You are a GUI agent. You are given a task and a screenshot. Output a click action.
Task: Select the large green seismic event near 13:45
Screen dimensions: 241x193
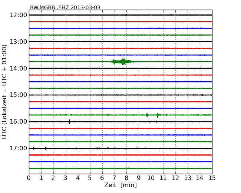pyautogui.click(x=123, y=62)
